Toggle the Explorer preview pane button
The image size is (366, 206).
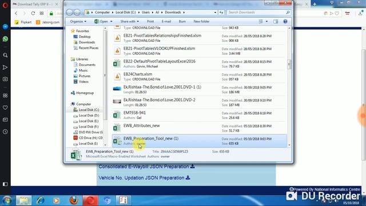[276, 22]
